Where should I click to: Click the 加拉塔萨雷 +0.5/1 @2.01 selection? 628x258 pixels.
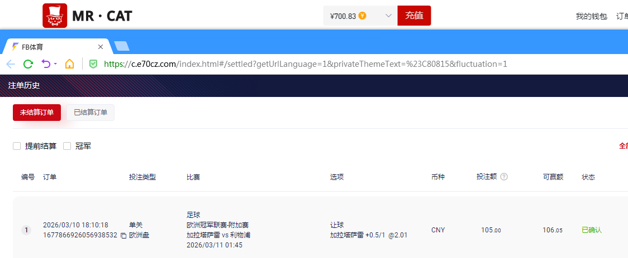click(x=368, y=235)
